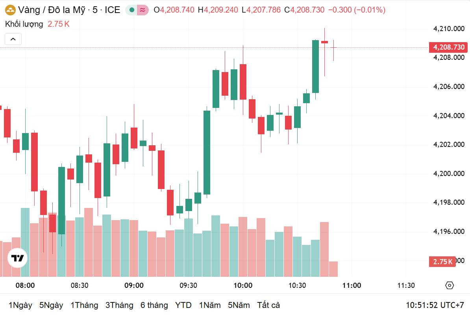
Task: Select the 1Năm range
Action: tap(210, 305)
